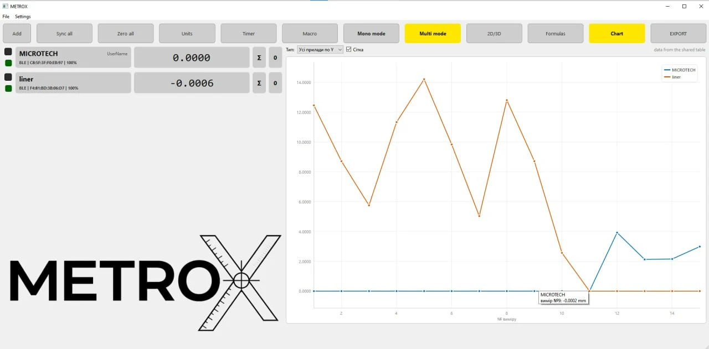
Task: Click the Timer button
Action: coord(249,34)
